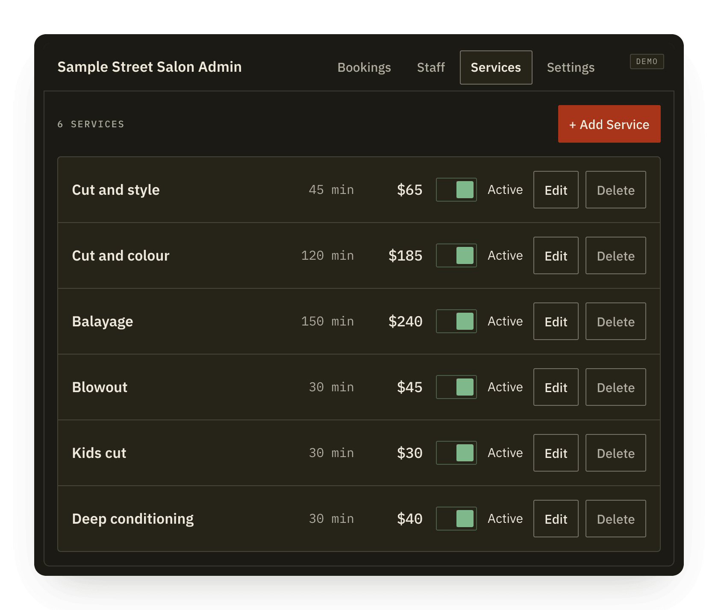Toggle active switch for Blowout
Viewport: 718px width, 610px height.
click(x=456, y=387)
